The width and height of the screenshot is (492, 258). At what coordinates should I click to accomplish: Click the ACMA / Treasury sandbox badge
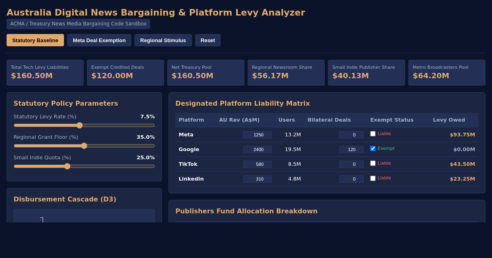[78, 24]
